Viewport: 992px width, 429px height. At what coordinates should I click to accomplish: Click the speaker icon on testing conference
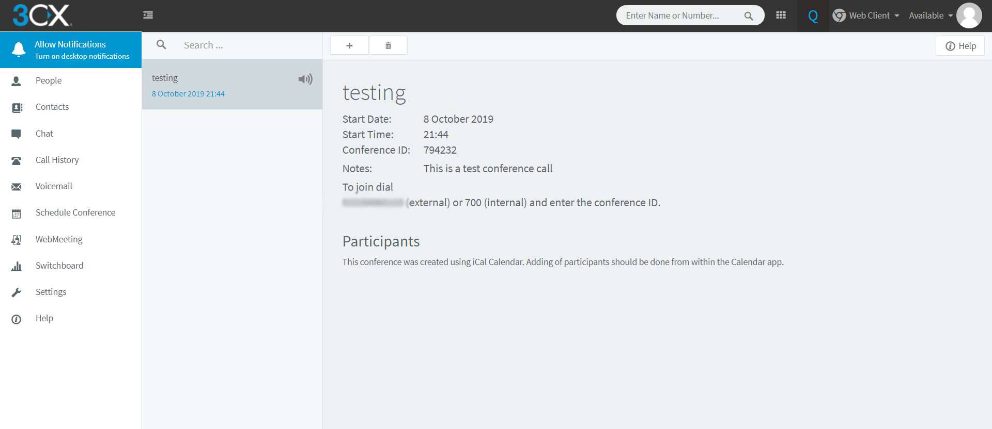pos(305,79)
